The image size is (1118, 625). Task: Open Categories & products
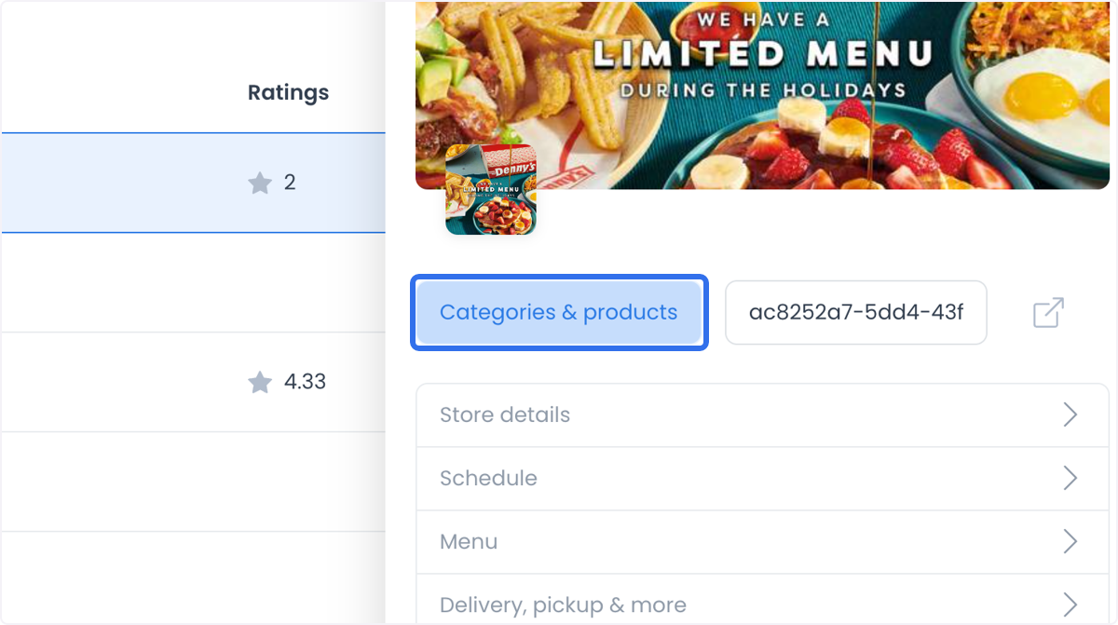click(559, 313)
